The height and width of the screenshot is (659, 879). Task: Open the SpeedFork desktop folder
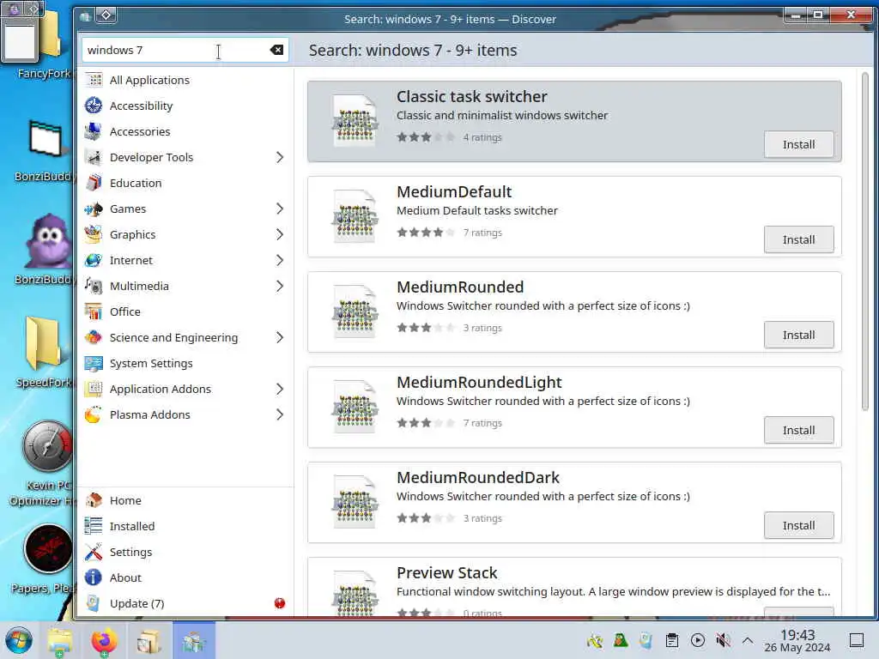click(x=45, y=353)
